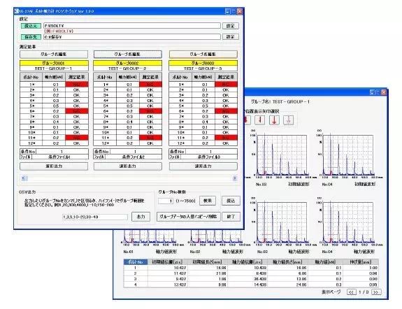
Task: Select bolt 1 row in waveform data table
Action: click(251, 268)
